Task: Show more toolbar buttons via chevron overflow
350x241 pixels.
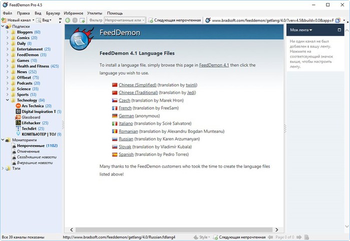Action: (x=60, y=20)
